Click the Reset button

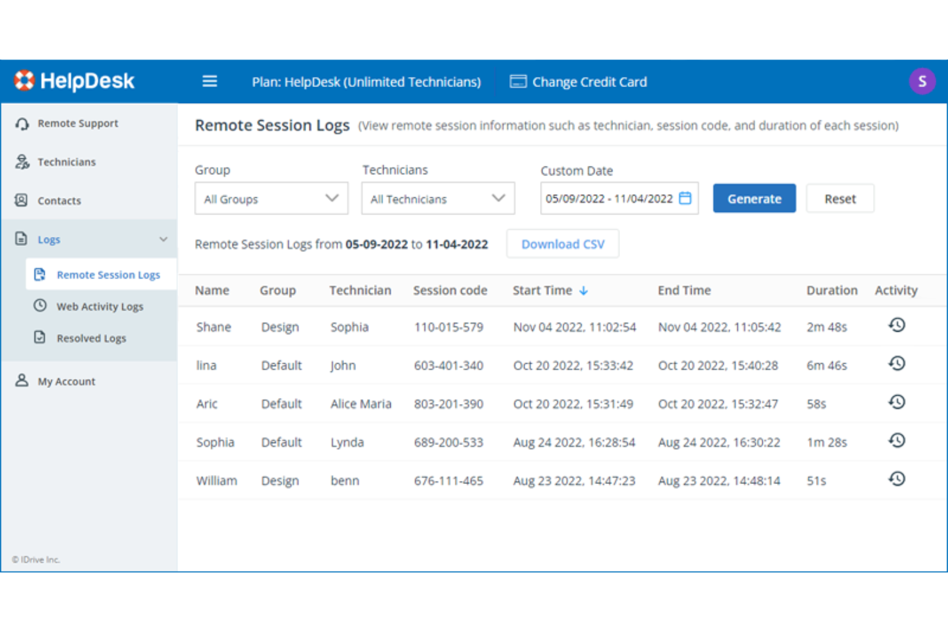pyautogui.click(x=840, y=199)
